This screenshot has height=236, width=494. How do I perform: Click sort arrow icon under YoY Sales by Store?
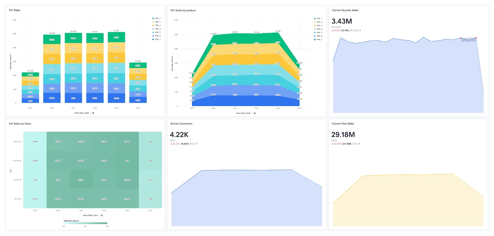(102, 215)
